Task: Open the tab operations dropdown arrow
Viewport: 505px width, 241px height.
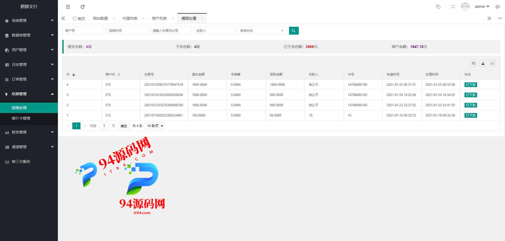Action: (x=500, y=18)
